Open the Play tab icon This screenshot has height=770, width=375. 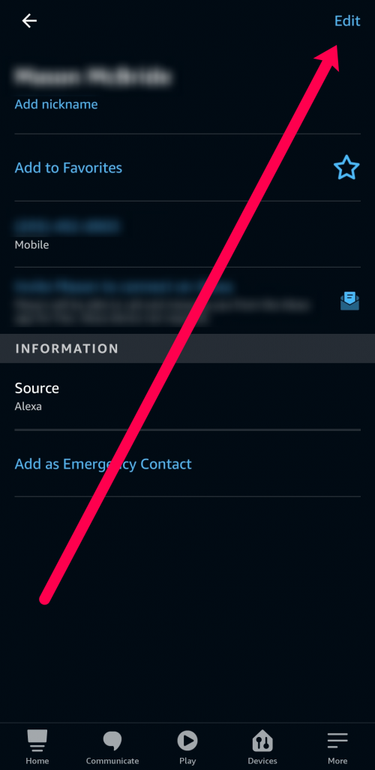tap(187, 740)
